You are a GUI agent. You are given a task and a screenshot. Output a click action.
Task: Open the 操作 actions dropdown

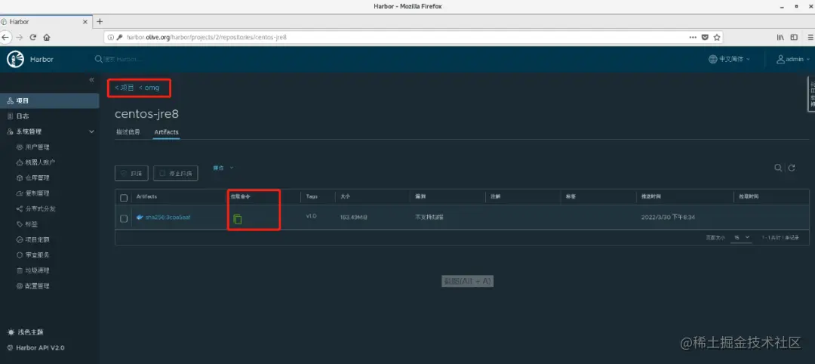[223, 168]
